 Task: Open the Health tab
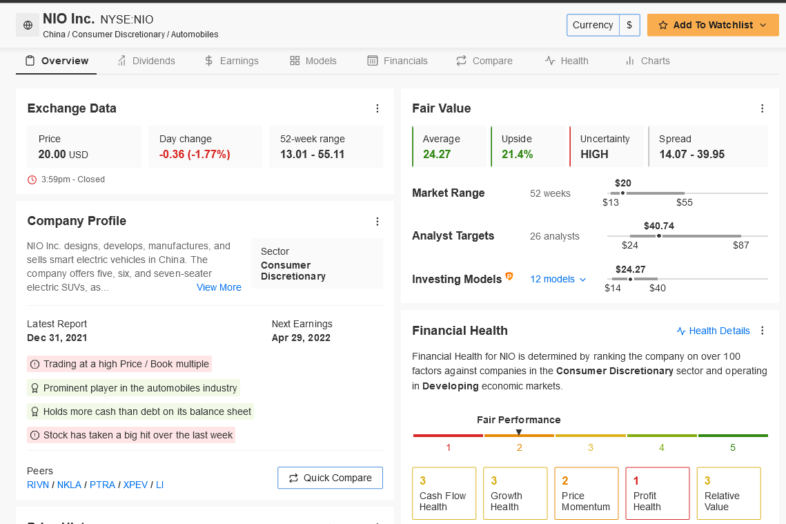point(567,61)
